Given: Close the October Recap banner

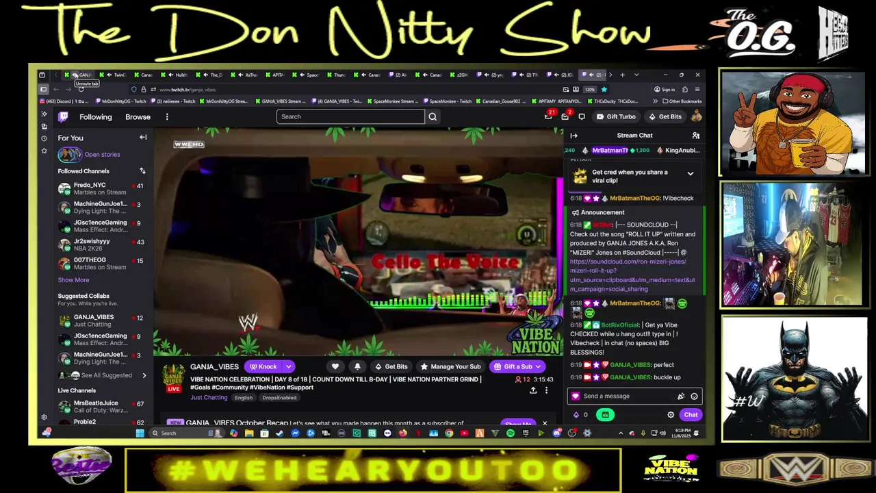Looking at the screenshot, I should pyautogui.click(x=545, y=424).
